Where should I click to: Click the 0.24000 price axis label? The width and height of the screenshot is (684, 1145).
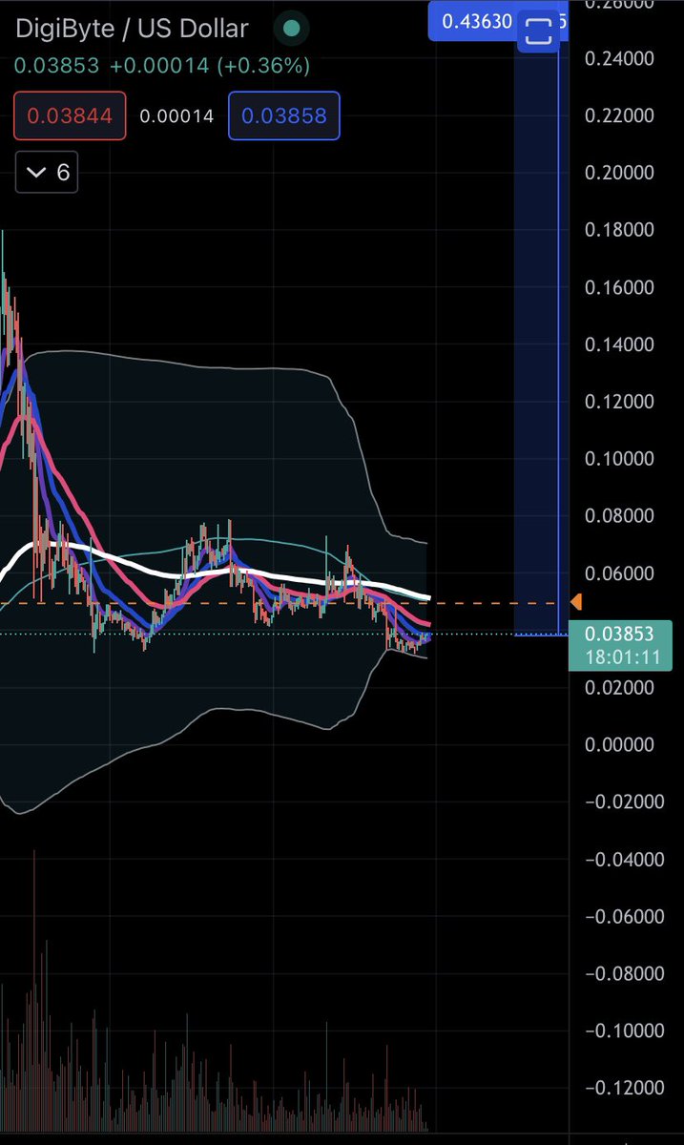[620, 58]
